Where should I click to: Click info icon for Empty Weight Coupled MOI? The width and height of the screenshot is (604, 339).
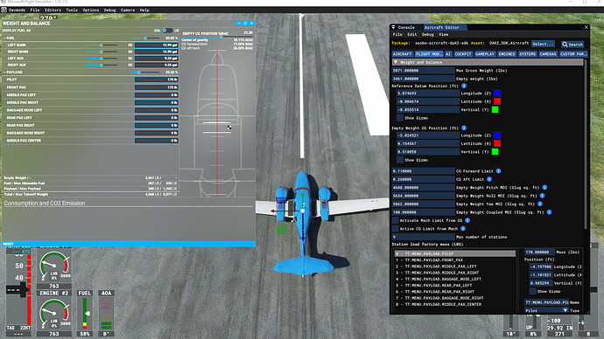(x=550, y=212)
